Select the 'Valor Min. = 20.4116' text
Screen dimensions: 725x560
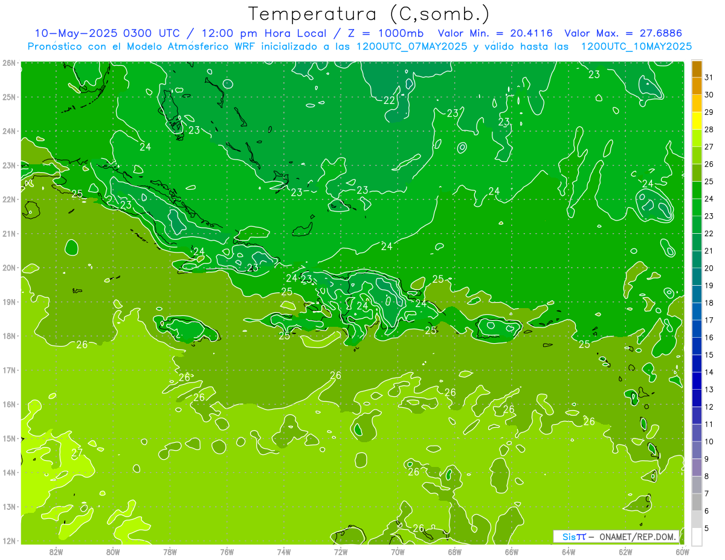coord(495,33)
